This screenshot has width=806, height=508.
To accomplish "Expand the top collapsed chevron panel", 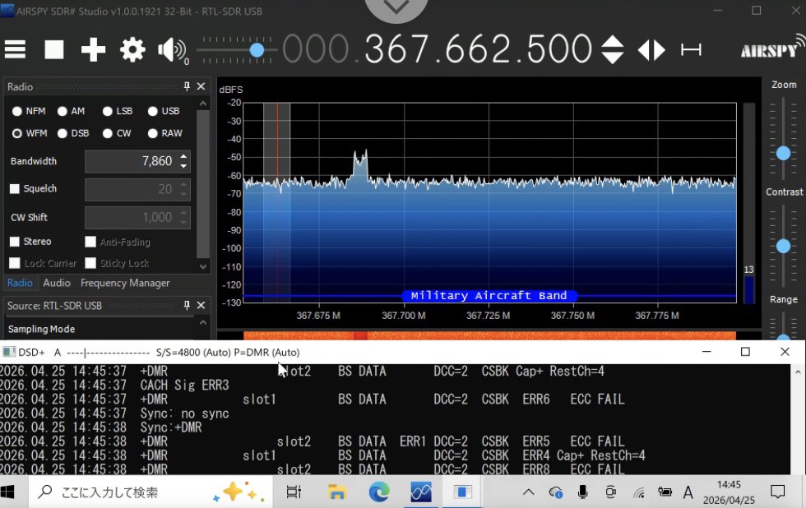I will (x=396, y=7).
